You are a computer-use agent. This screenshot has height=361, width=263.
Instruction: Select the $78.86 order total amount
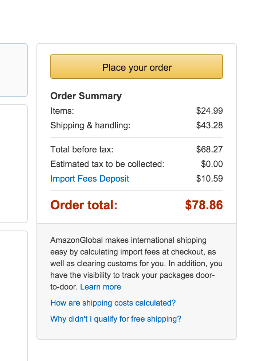pos(204,205)
